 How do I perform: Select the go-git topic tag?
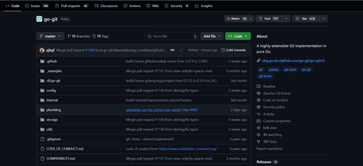click(x=306, y=69)
